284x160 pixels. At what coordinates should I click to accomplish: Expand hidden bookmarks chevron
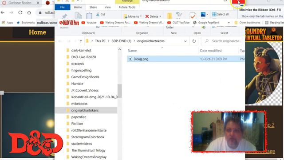click(x=229, y=23)
